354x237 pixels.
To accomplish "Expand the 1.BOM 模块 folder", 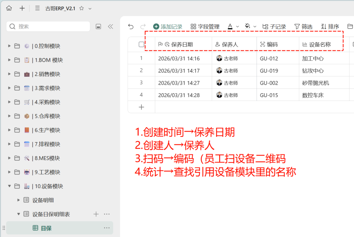I will [x=9, y=60].
